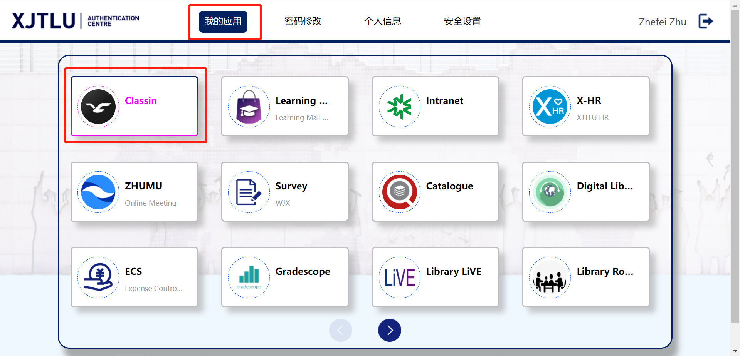Screen dimensions: 740x356
Task: Click the Digital Library globe icon
Action: pos(550,192)
